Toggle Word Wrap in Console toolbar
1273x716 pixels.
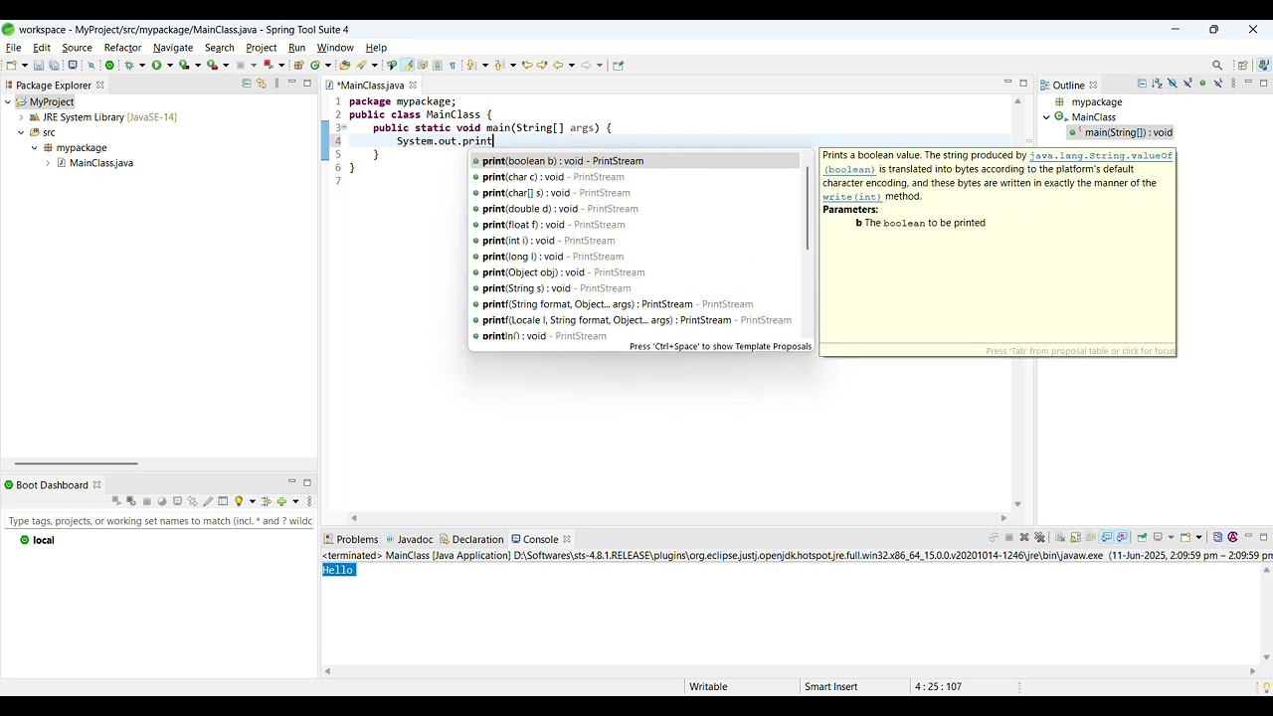tap(1091, 538)
